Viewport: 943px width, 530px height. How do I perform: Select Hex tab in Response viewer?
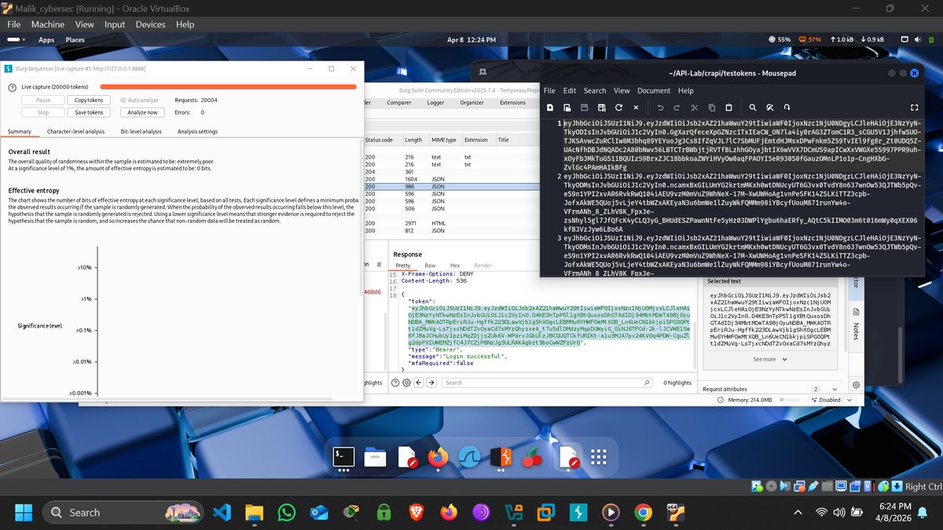(x=454, y=266)
